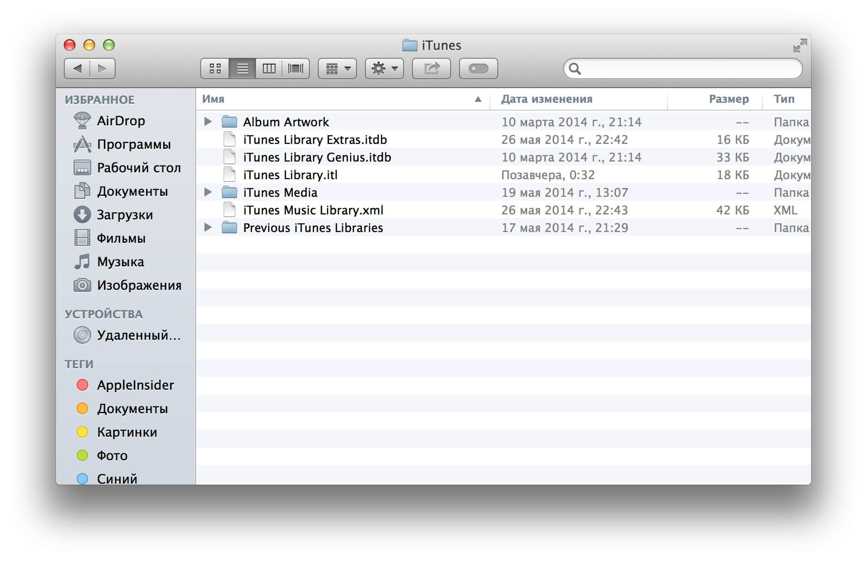Viewport: 867px width, 562px height.
Task: Select the red AppleInsider tag
Action: point(125,385)
